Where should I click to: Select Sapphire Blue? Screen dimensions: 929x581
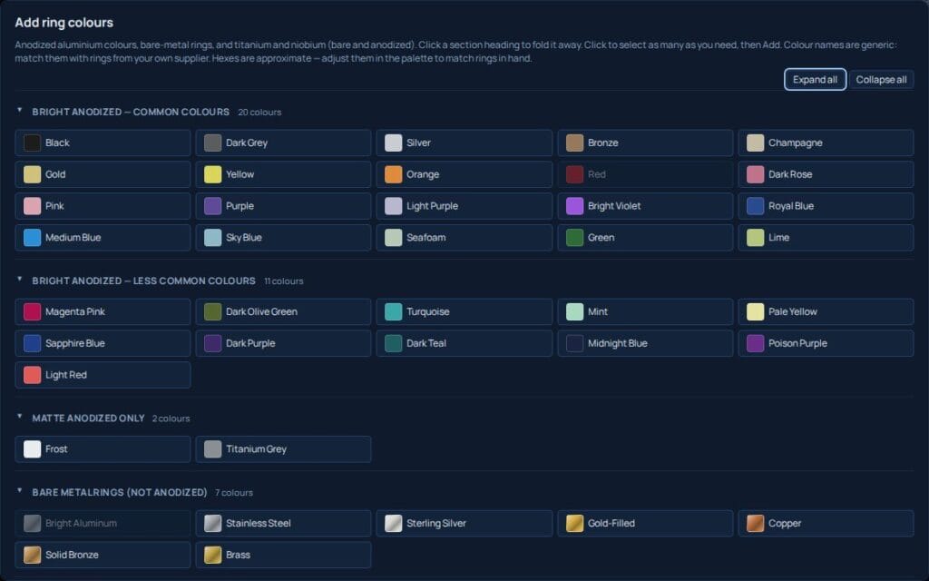pos(103,343)
